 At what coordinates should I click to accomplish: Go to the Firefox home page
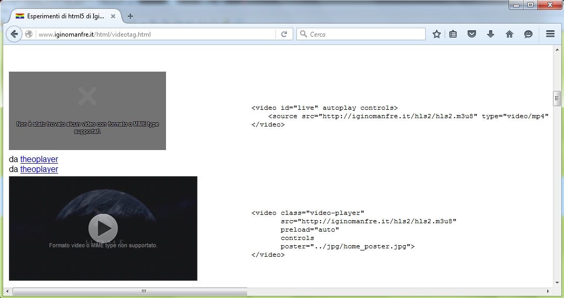(510, 34)
